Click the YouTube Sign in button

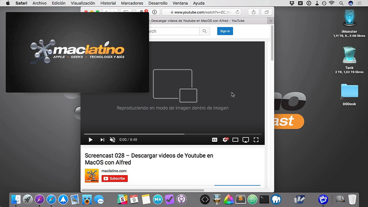pos(225,31)
